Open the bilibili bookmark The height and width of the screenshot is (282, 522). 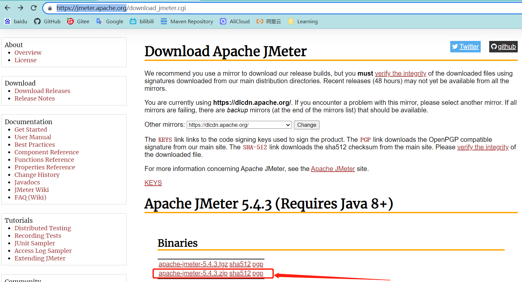tap(142, 21)
